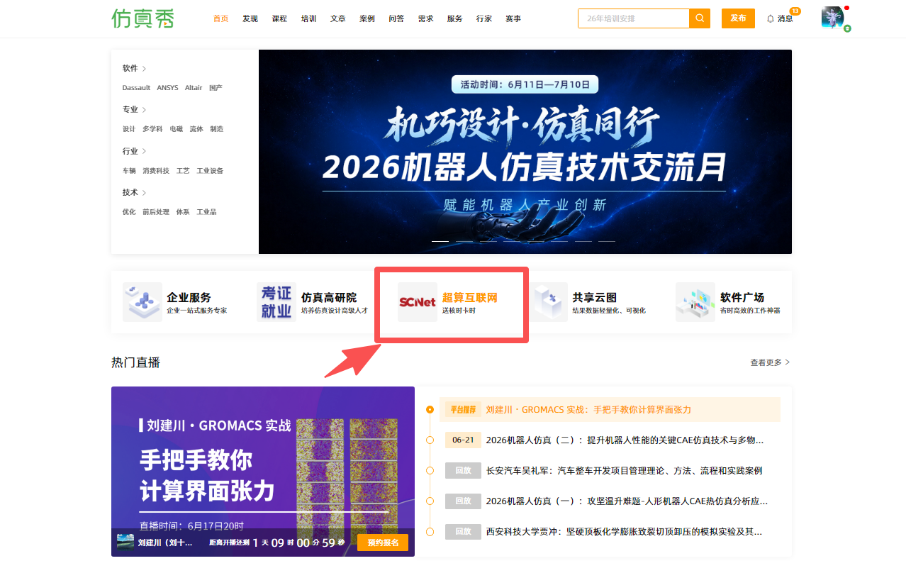Open the ANSYS software link
Image resolution: width=906 pixels, height=573 pixels.
coord(168,88)
